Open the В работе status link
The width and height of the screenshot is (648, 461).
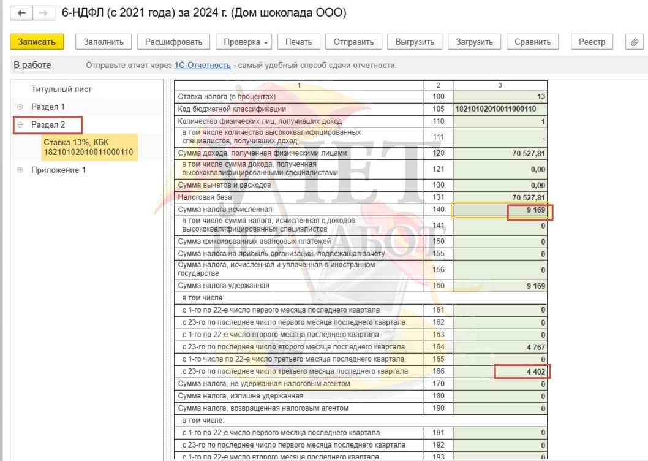click(32, 65)
